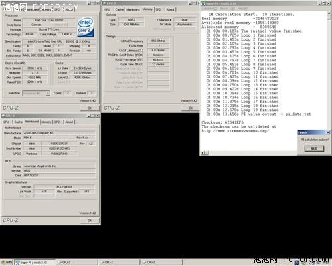The height and width of the screenshot is (266, 332).
Task: Click the RAS# Precharge value
Action: 158,59
